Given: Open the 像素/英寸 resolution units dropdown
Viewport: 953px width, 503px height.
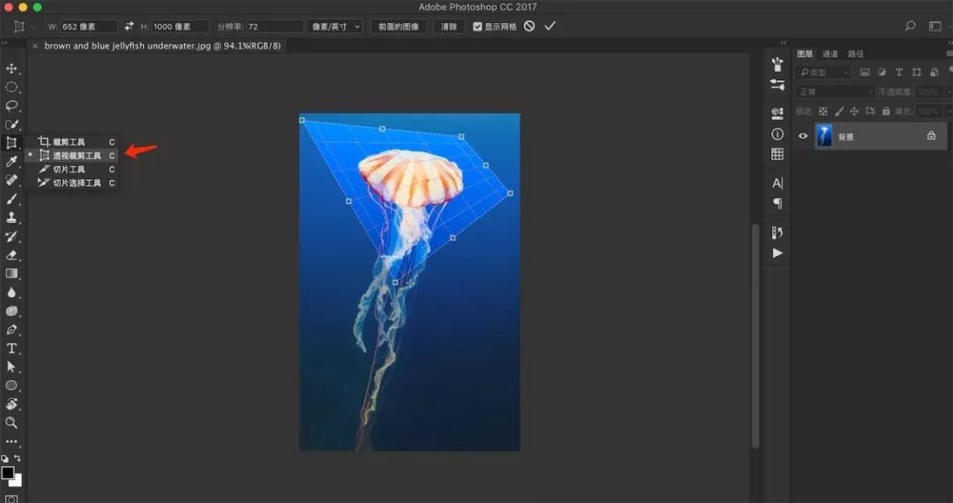Looking at the screenshot, I should [x=335, y=26].
